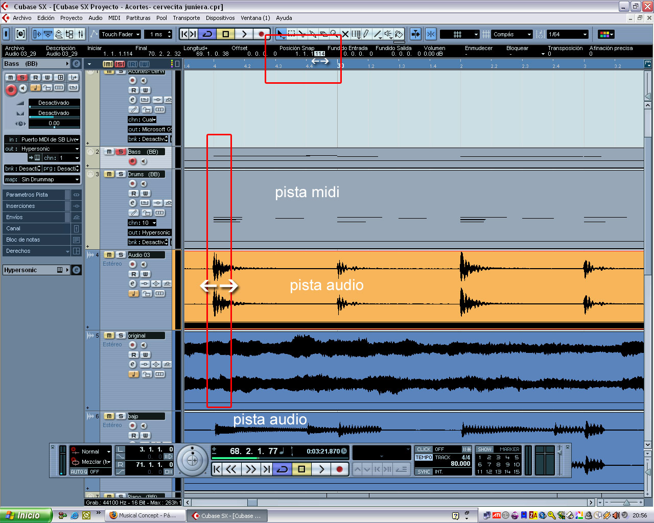Image resolution: width=654 pixels, height=523 pixels.
Task: Toggle the Cycle button in the toolbar
Action: (207, 34)
